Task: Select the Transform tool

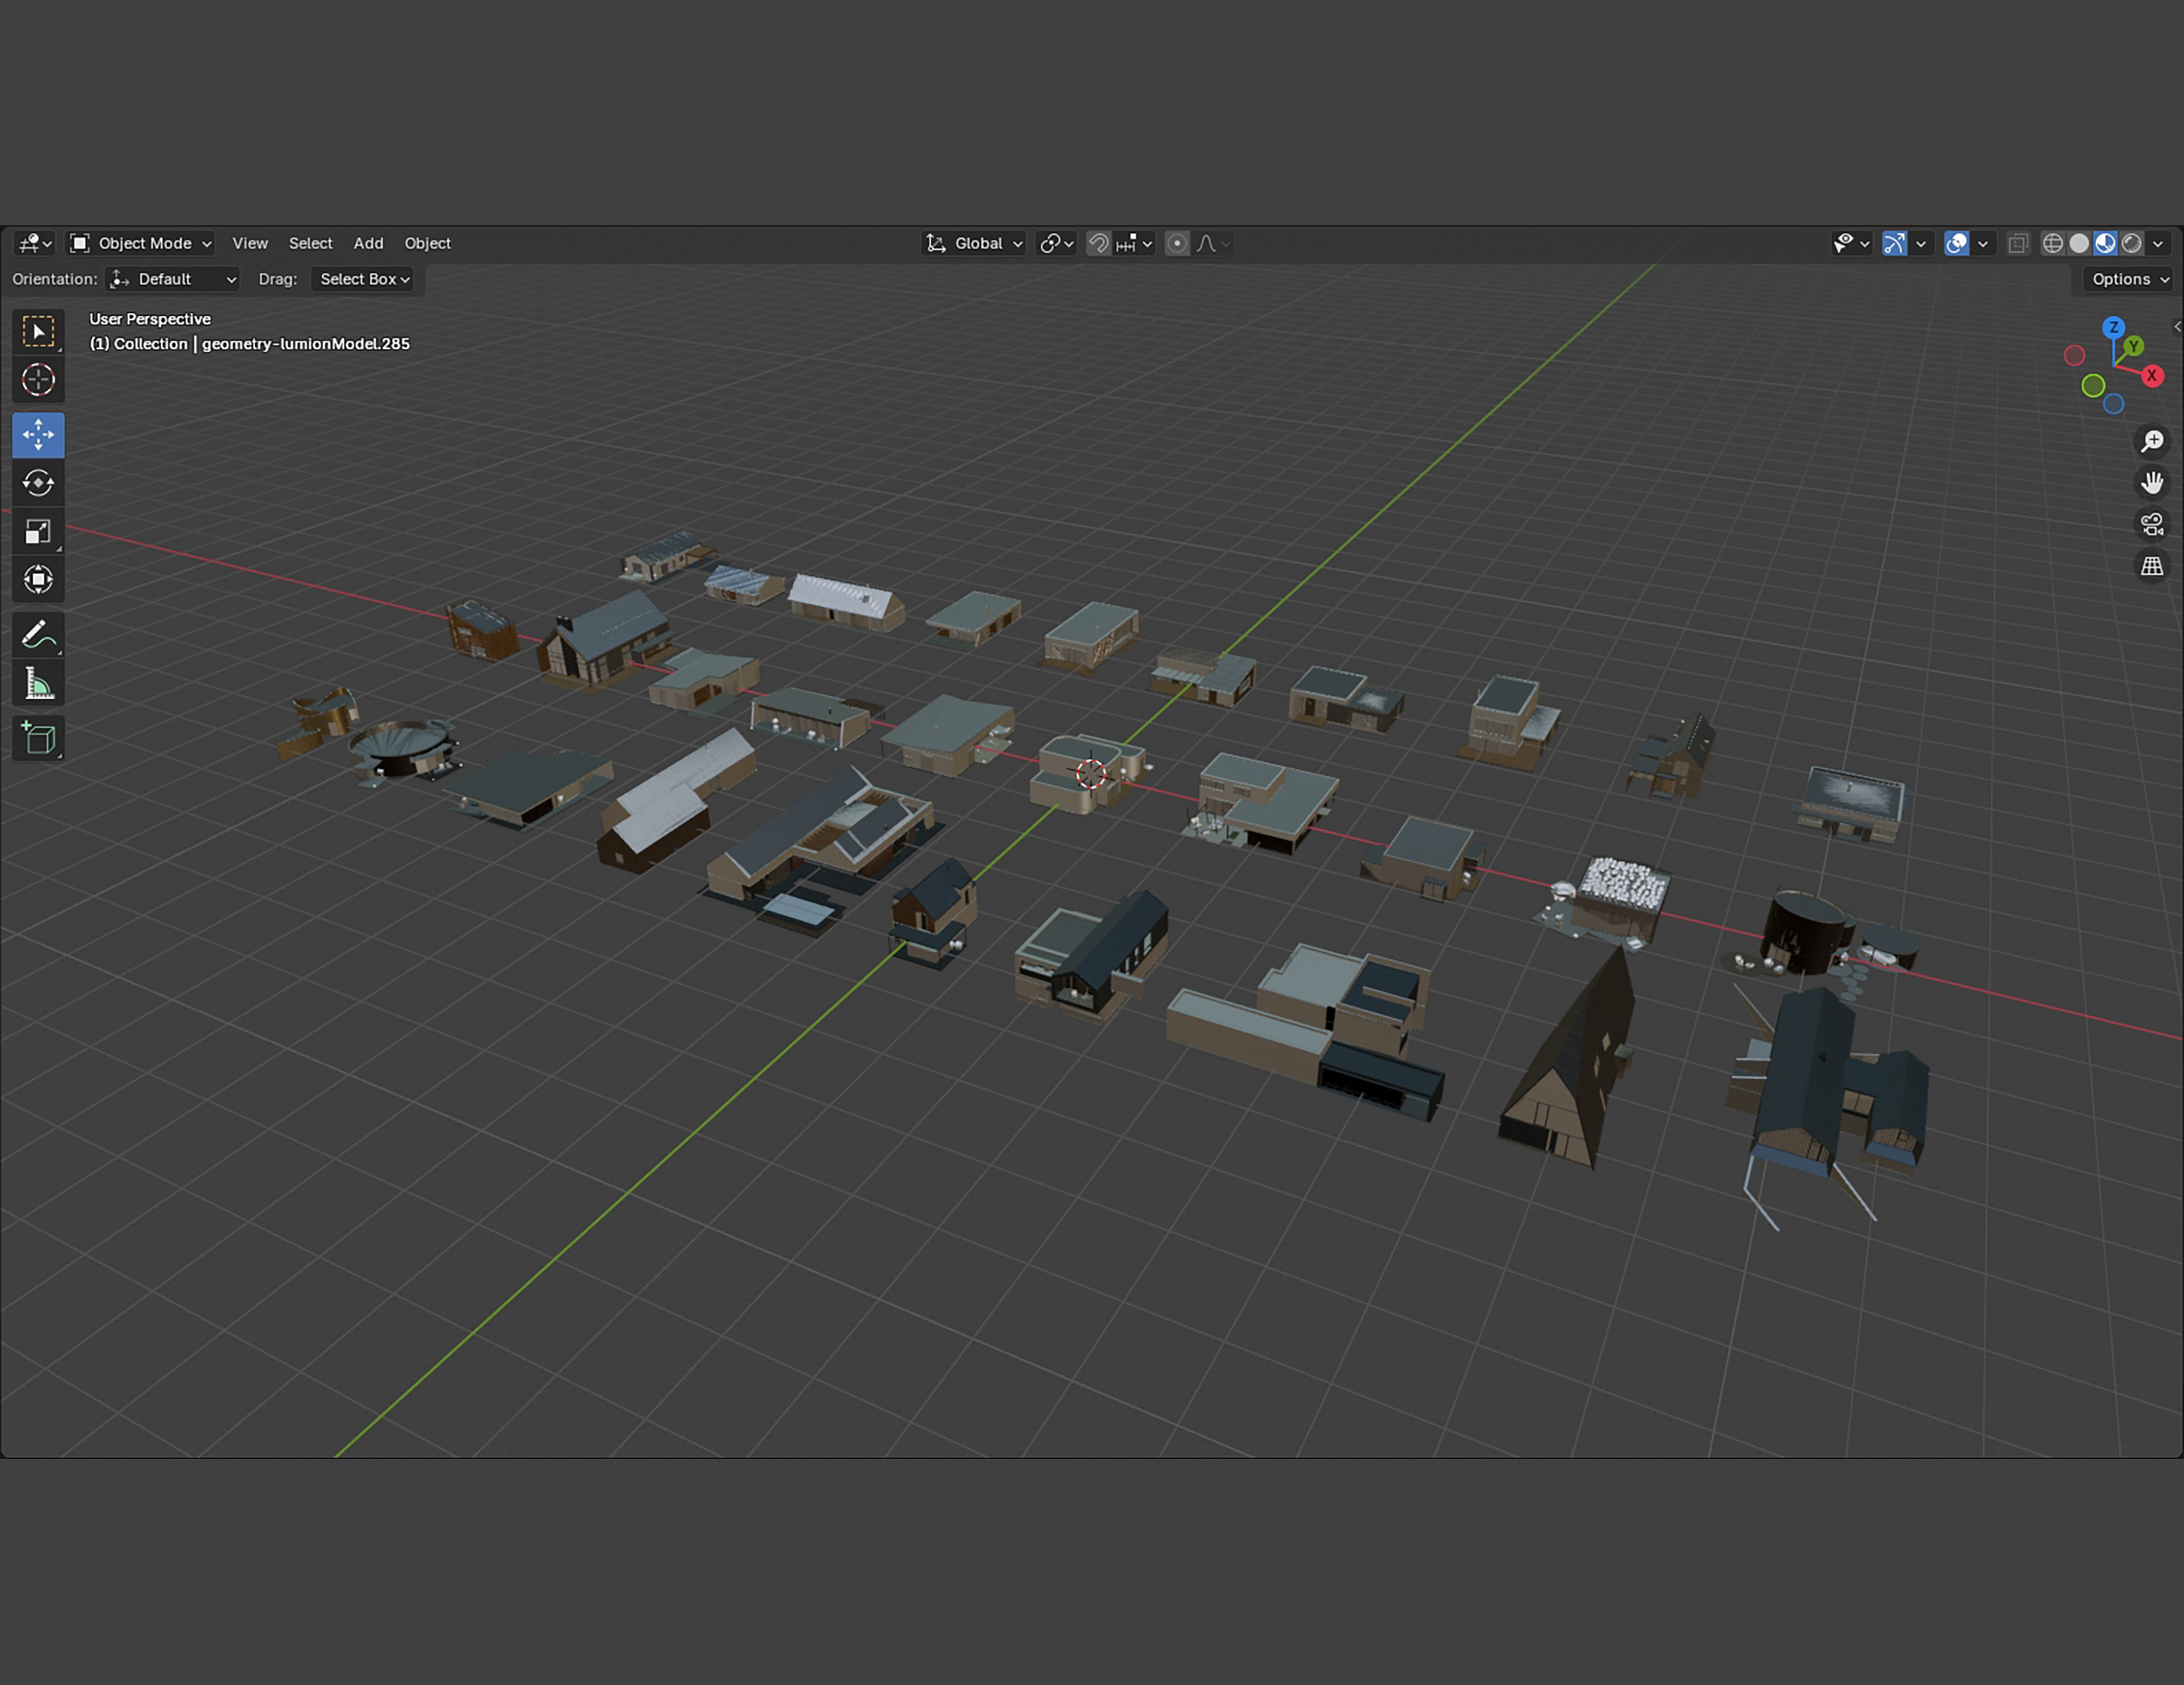Action: click(38, 580)
